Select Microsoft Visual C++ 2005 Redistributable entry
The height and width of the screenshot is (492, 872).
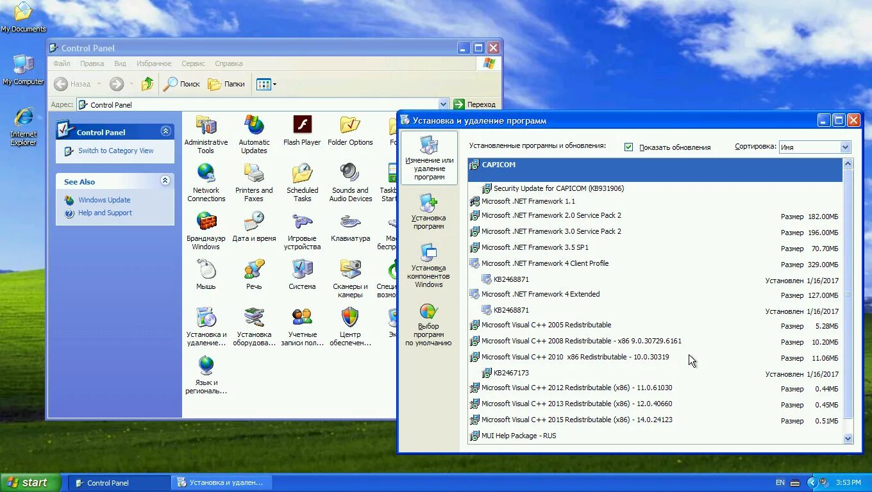point(655,325)
